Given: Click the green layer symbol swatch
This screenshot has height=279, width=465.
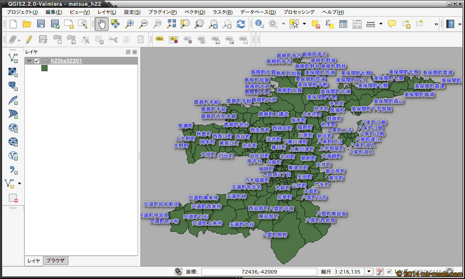Looking at the screenshot, I should coord(44,68).
